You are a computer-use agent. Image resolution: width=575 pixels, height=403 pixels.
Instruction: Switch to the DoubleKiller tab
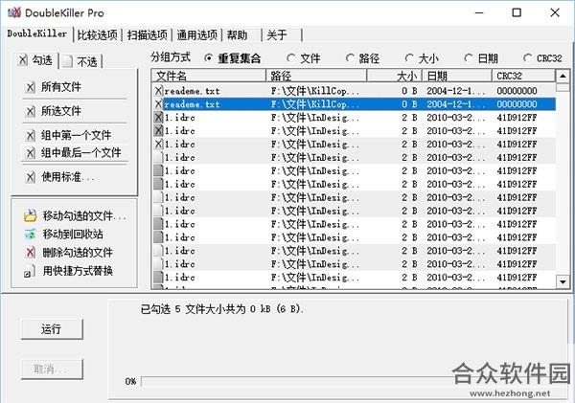pyautogui.click(x=37, y=34)
